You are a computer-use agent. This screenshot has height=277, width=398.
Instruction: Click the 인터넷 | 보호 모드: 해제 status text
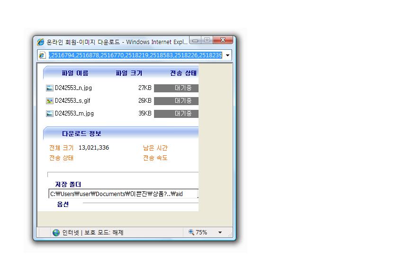[x=93, y=232]
